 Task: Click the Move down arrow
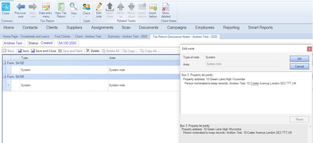131,7
